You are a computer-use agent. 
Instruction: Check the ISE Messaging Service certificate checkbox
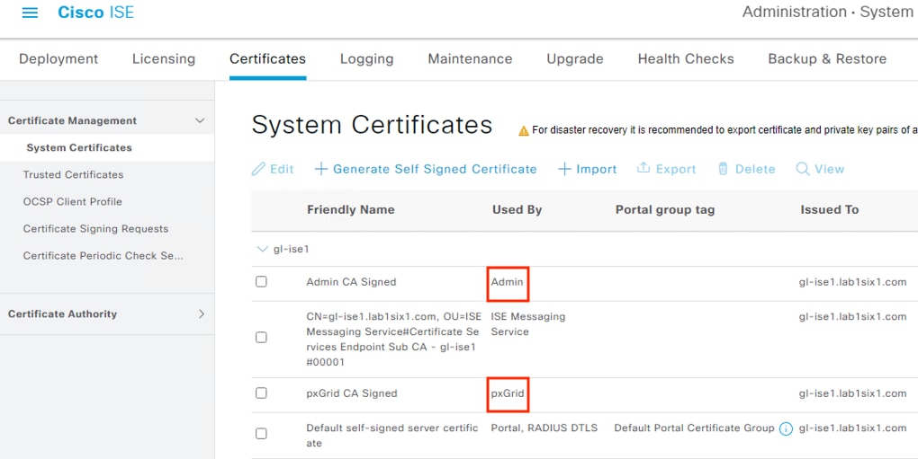click(261, 338)
